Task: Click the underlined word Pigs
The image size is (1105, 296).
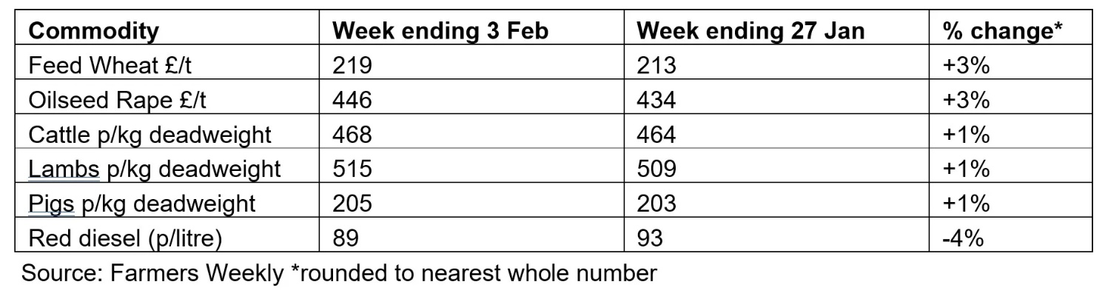Action: coord(51,203)
